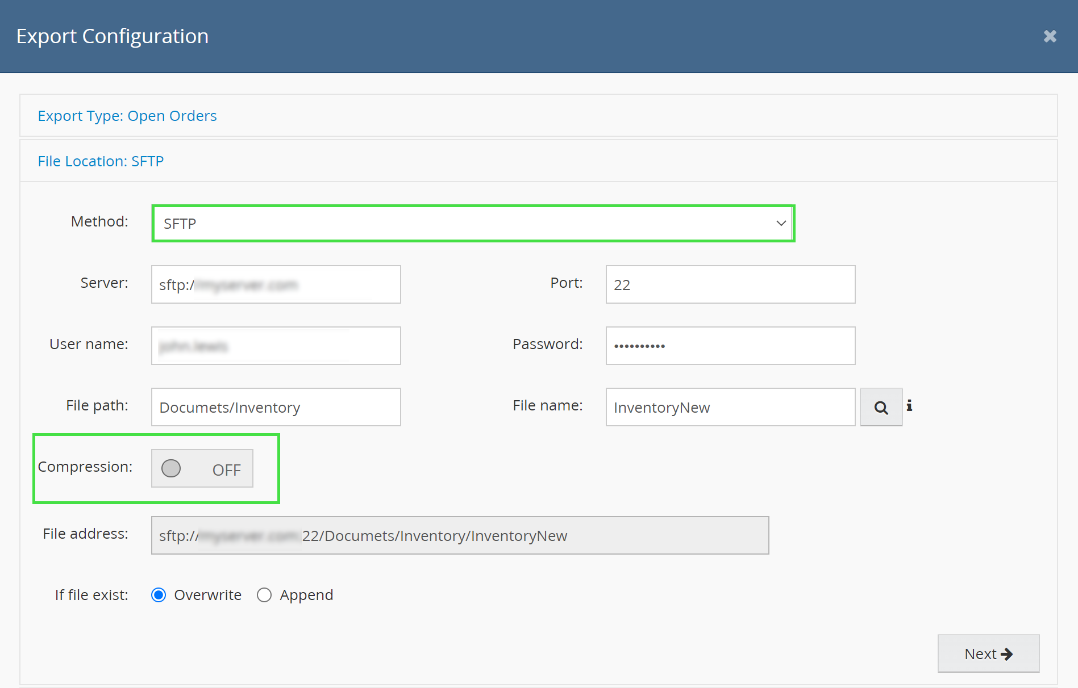The width and height of the screenshot is (1078, 688).
Task: Click the file name search magnifier icon
Action: pos(881,408)
